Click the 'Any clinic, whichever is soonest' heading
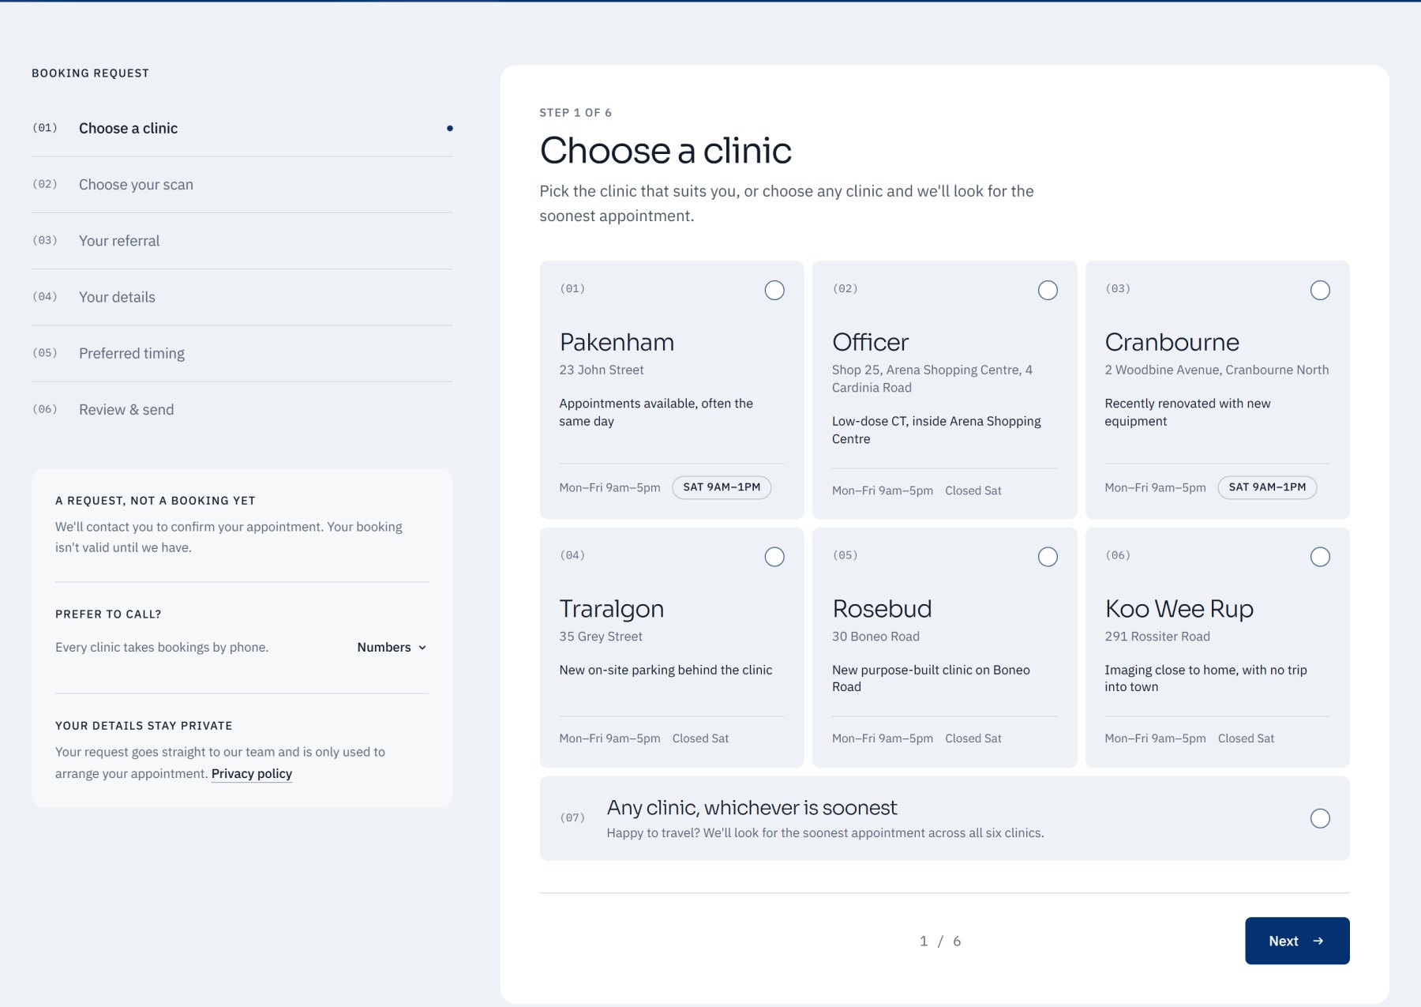The width and height of the screenshot is (1421, 1007). pos(752,807)
